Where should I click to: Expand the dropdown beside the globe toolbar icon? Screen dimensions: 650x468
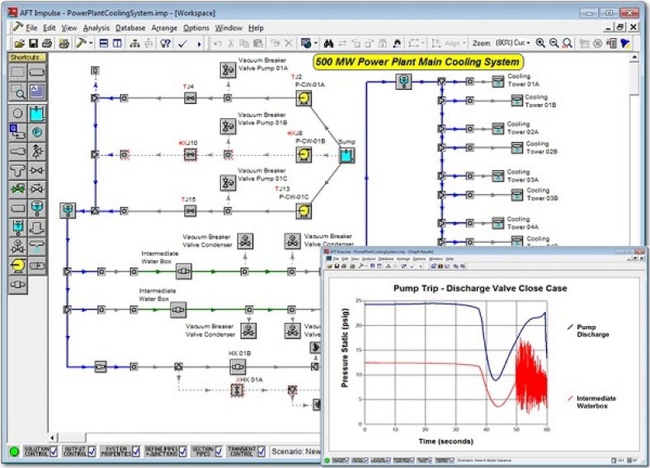point(316,43)
